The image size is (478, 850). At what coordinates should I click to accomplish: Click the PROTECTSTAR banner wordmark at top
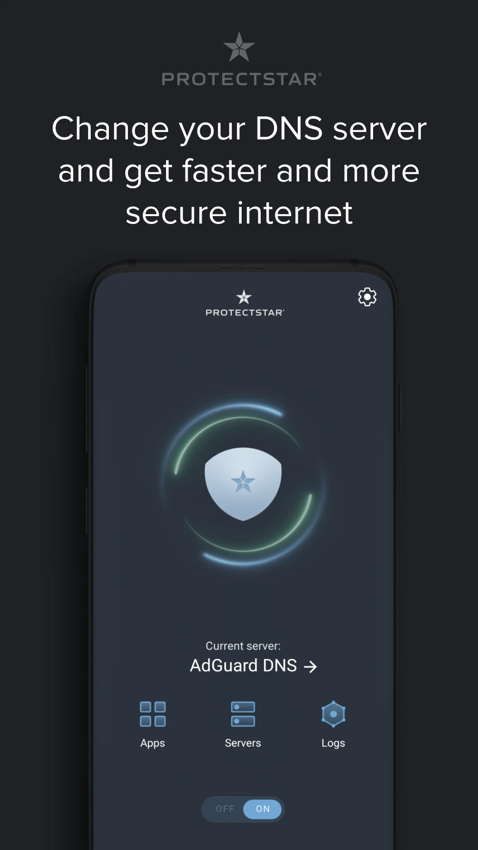tap(242, 79)
